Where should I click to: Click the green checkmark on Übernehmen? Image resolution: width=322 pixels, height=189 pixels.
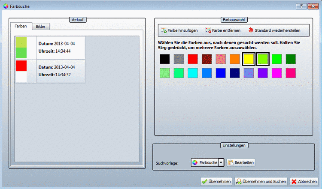pos(204,182)
